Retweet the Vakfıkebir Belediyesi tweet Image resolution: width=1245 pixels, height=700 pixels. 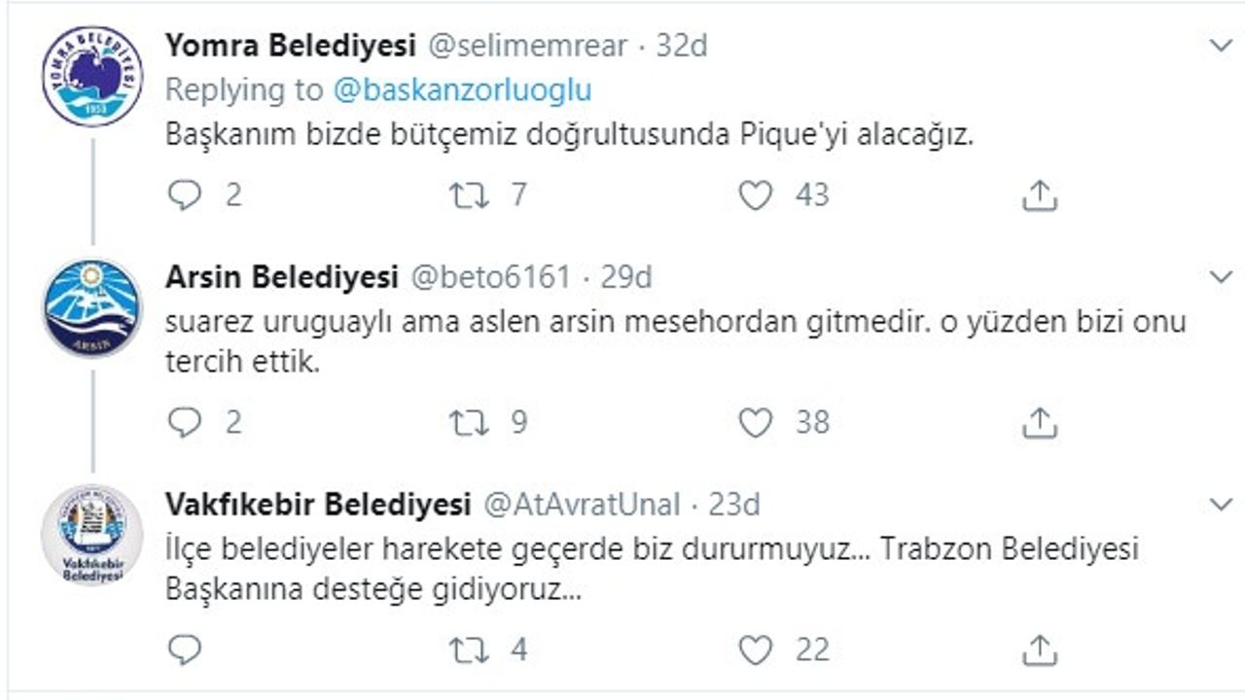click(x=468, y=648)
